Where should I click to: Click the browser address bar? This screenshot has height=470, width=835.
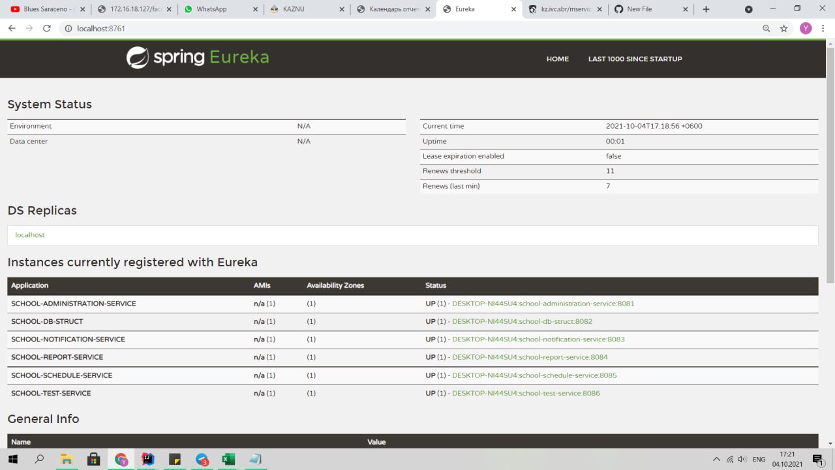(261, 29)
